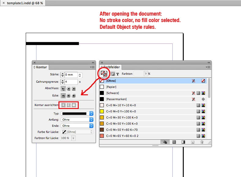Close Kontur panel

click(x=35, y=62)
